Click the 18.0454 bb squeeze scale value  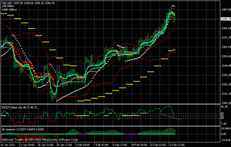226,128
